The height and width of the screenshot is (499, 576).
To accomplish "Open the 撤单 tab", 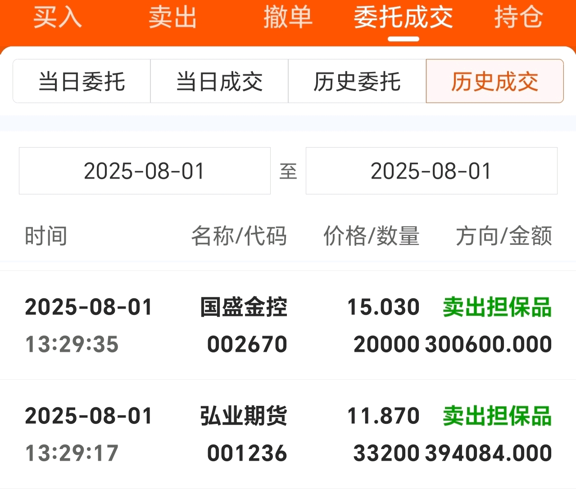I will click(x=288, y=18).
